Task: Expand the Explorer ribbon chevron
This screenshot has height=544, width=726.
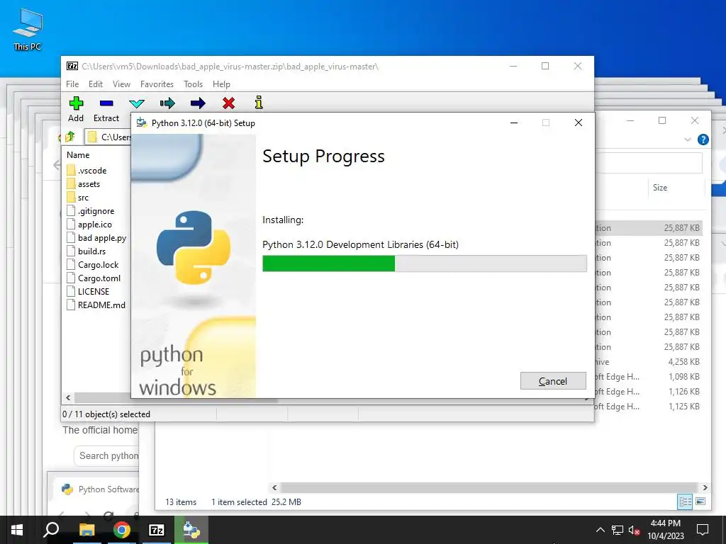Action: coord(688,140)
